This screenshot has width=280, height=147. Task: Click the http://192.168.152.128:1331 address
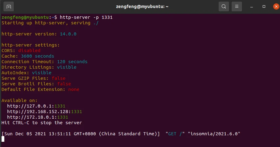44,112
